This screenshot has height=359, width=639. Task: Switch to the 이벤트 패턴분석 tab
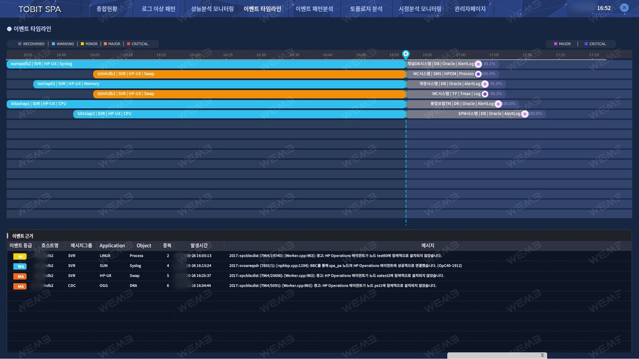coord(314,9)
